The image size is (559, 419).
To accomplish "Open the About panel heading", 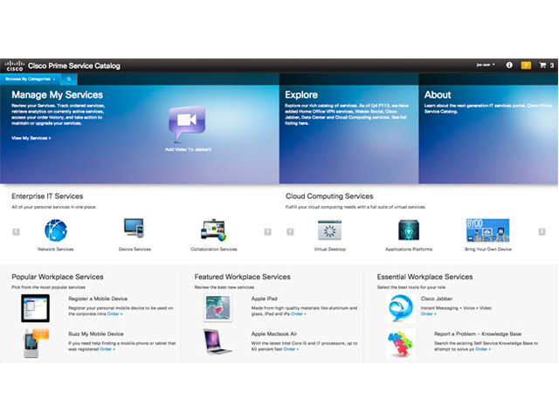I will tap(438, 95).
